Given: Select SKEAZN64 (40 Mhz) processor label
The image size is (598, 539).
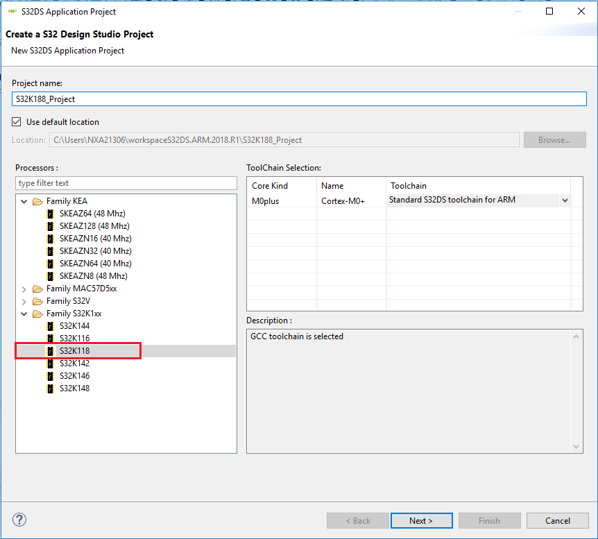Looking at the screenshot, I should pos(95,264).
